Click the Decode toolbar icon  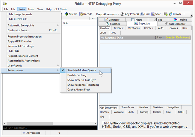point(81,14)
